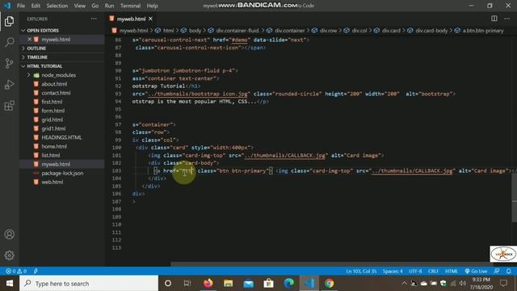Open package-lock.json in the explorer
This screenshot has width=517, height=291.
coord(62,173)
